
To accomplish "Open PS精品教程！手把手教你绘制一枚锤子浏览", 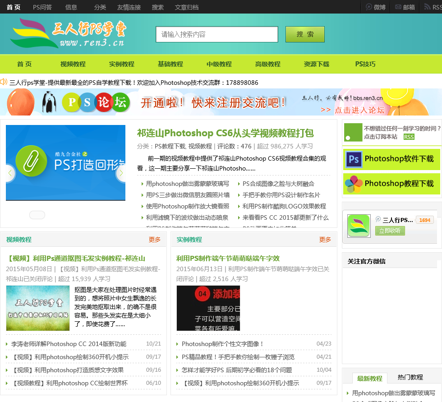I will [x=238, y=357].
